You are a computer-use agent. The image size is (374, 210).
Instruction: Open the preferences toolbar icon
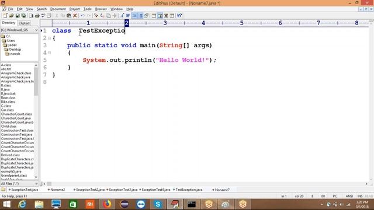point(147,16)
